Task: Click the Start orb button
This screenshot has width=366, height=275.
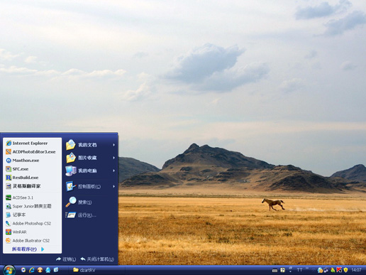Action: click(9, 270)
